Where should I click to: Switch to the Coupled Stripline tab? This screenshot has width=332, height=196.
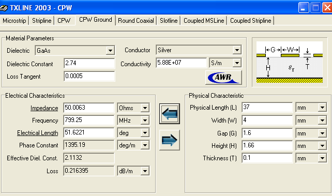coord(251,21)
